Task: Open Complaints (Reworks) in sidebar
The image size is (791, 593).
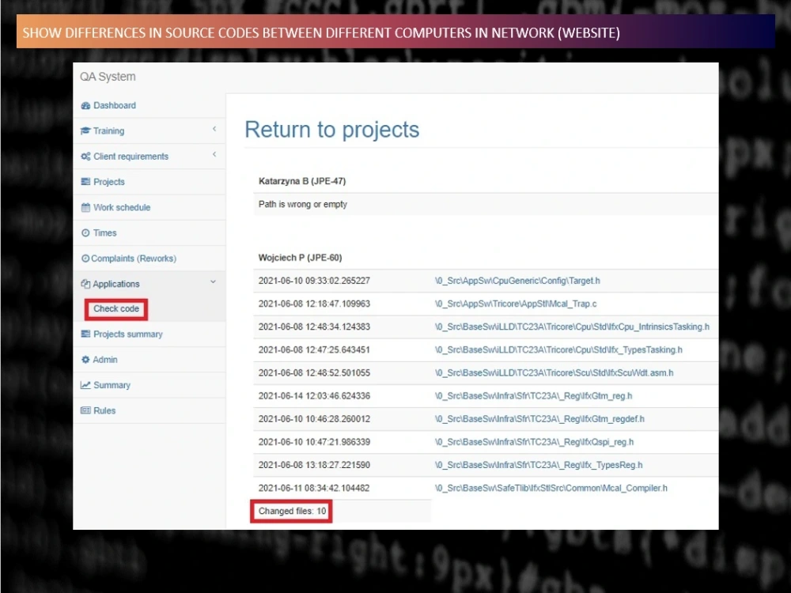Action: pyautogui.click(x=134, y=259)
